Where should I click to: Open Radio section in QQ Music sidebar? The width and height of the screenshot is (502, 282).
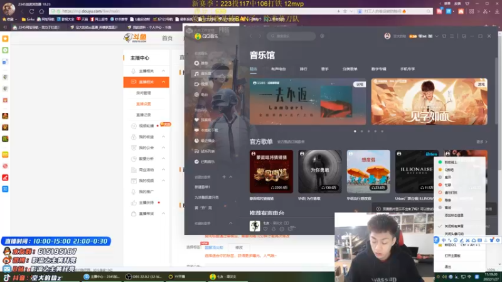[201, 95]
